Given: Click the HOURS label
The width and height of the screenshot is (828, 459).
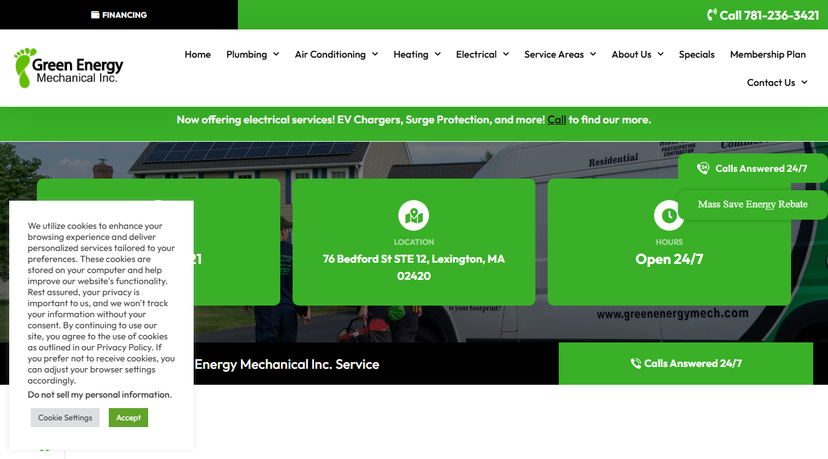Looking at the screenshot, I should click(x=669, y=242).
